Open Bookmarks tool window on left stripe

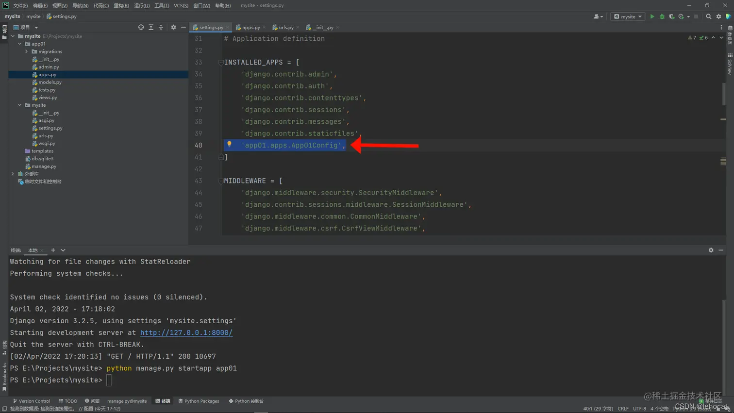tap(4, 377)
